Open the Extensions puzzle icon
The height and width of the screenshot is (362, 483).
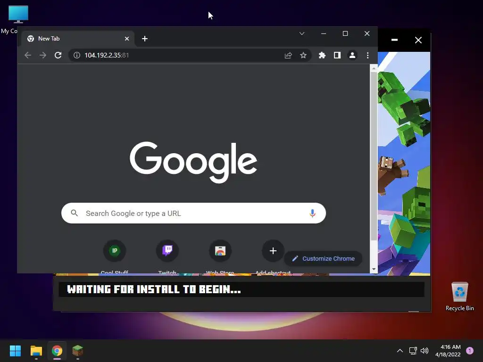click(322, 55)
